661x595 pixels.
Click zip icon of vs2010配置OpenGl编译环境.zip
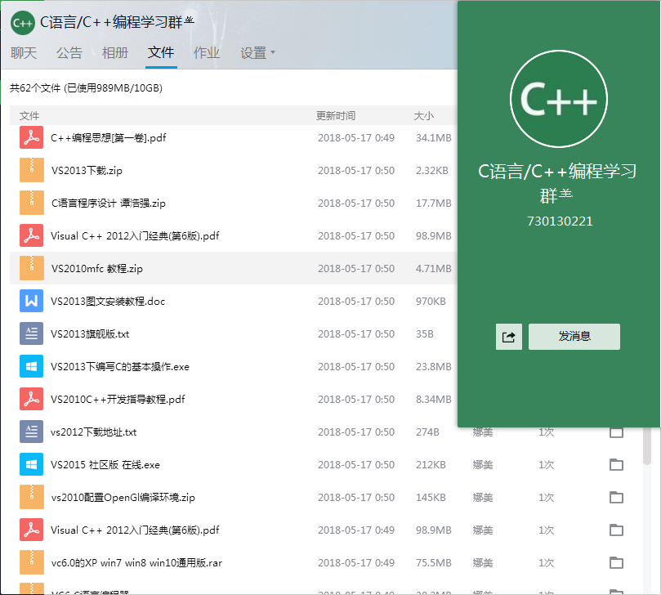tap(32, 497)
